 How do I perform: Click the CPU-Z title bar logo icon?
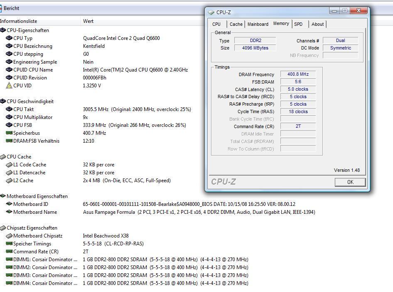point(211,12)
